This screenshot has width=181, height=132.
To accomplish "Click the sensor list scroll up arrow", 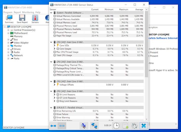I will click(147, 9).
